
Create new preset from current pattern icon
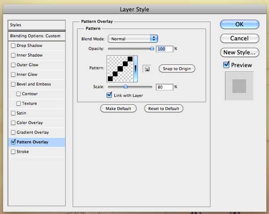(147, 69)
